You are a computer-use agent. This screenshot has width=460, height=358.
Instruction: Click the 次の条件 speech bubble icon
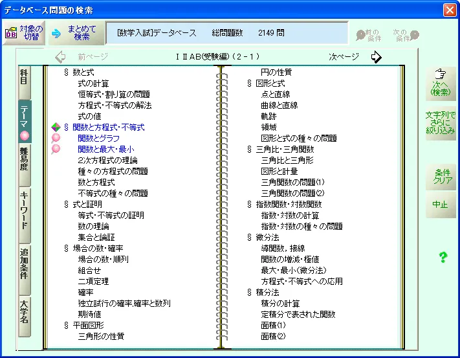pos(415,35)
